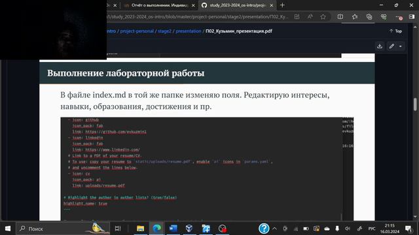Click the page vertical scrollbar thumb
419x235 pixels.
click(415, 104)
